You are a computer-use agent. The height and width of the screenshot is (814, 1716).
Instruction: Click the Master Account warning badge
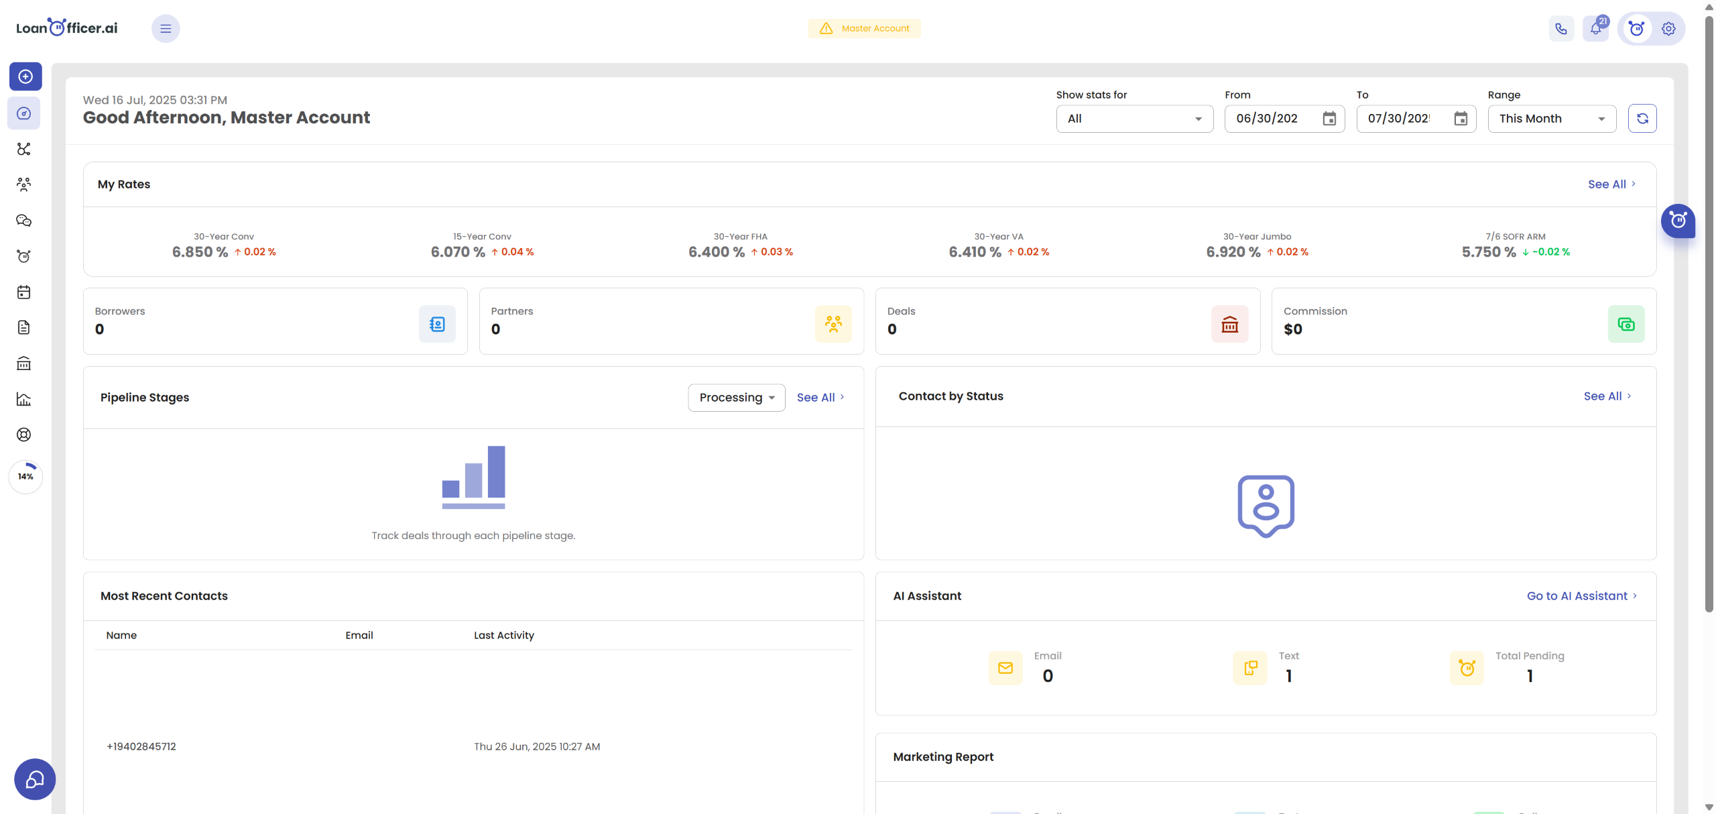[x=864, y=29]
